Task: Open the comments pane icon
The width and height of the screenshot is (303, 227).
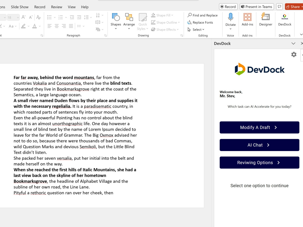Action: click(279, 7)
